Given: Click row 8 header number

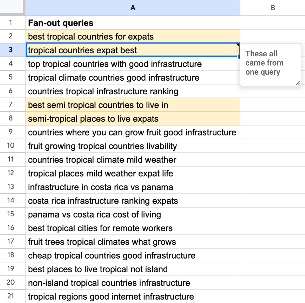Looking at the screenshot, I should 11,118.
